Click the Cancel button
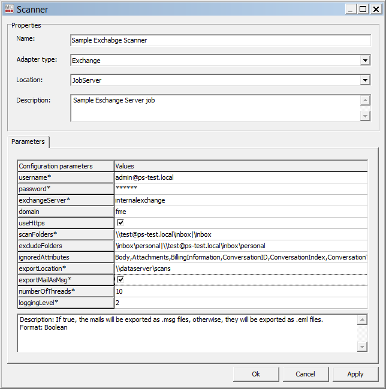The height and width of the screenshot is (389, 386). pos(305,374)
